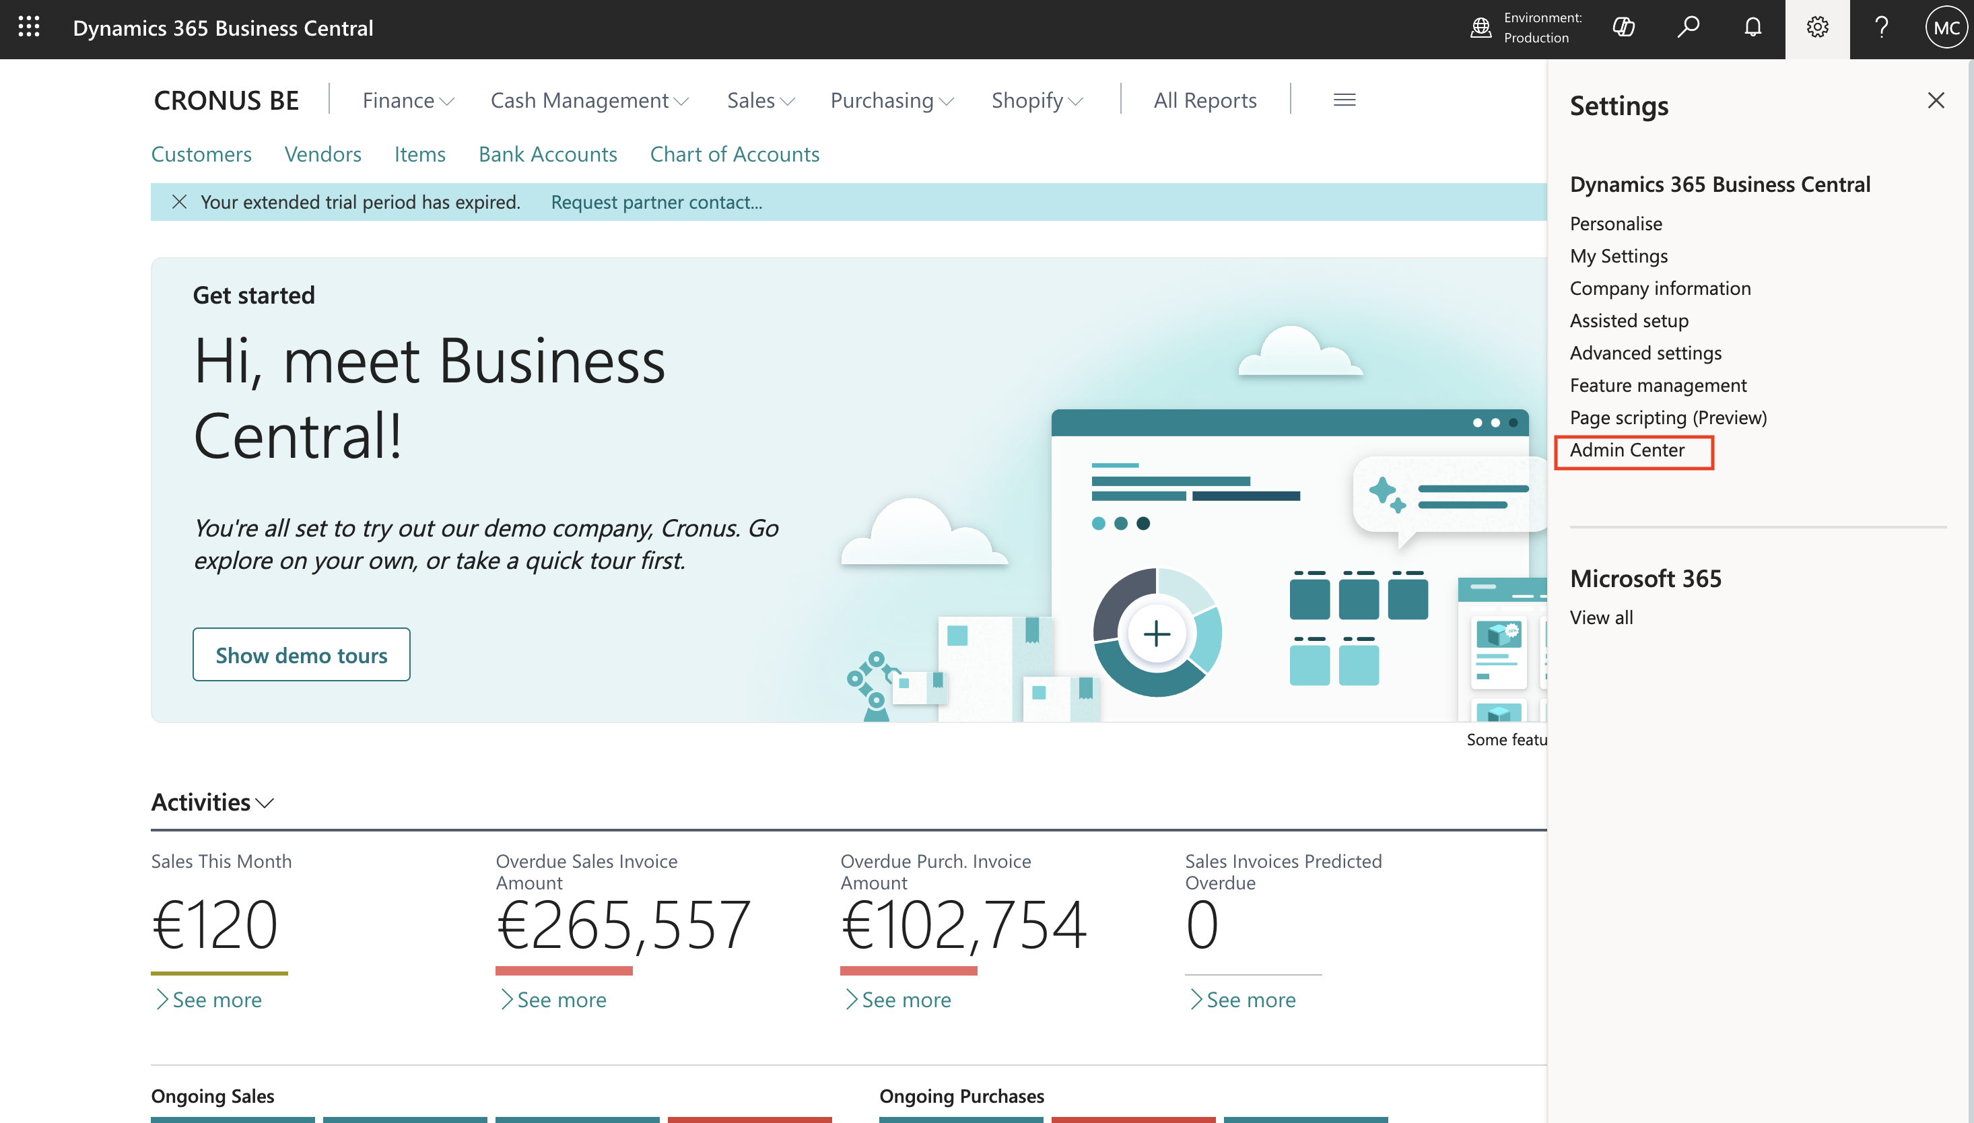Click the Environment Production globe icon
The height and width of the screenshot is (1123, 1974).
[x=1480, y=28]
